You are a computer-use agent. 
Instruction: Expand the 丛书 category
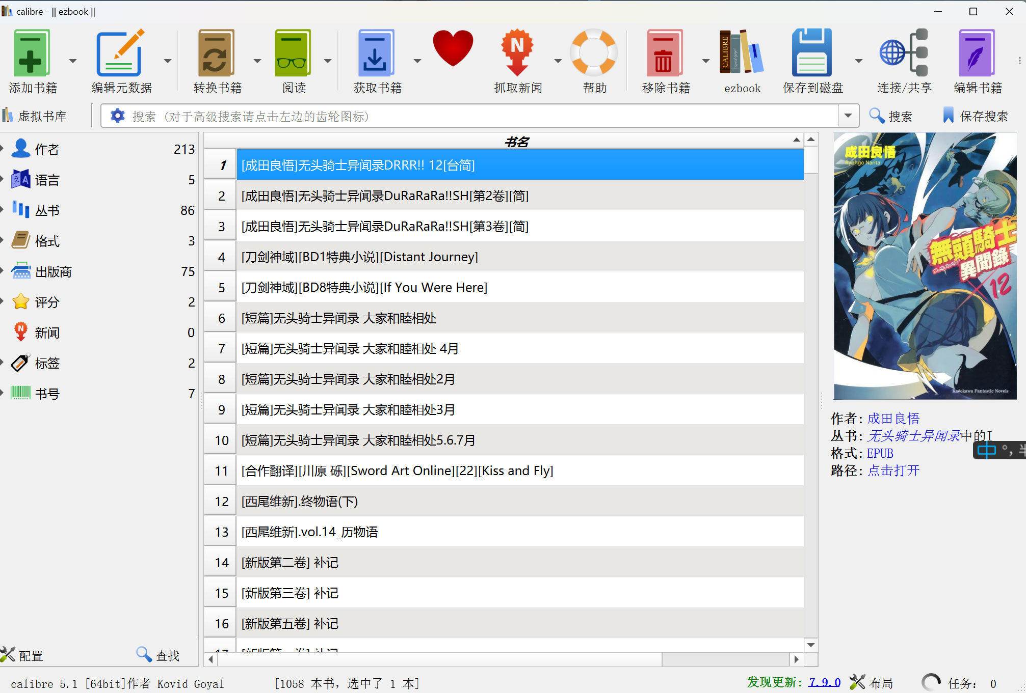pyautogui.click(x=2, y=210)
